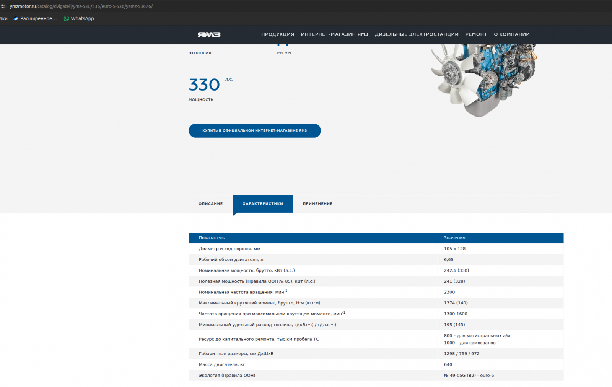Screen dimensions: 612x387
Task: Click the Масса двигателя value 640
Action: [x=448, y=365]
